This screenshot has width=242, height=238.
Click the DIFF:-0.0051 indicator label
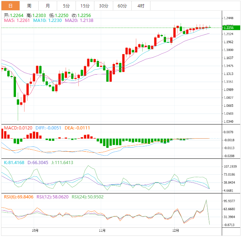pyautogui.click(x=48, y=128)
